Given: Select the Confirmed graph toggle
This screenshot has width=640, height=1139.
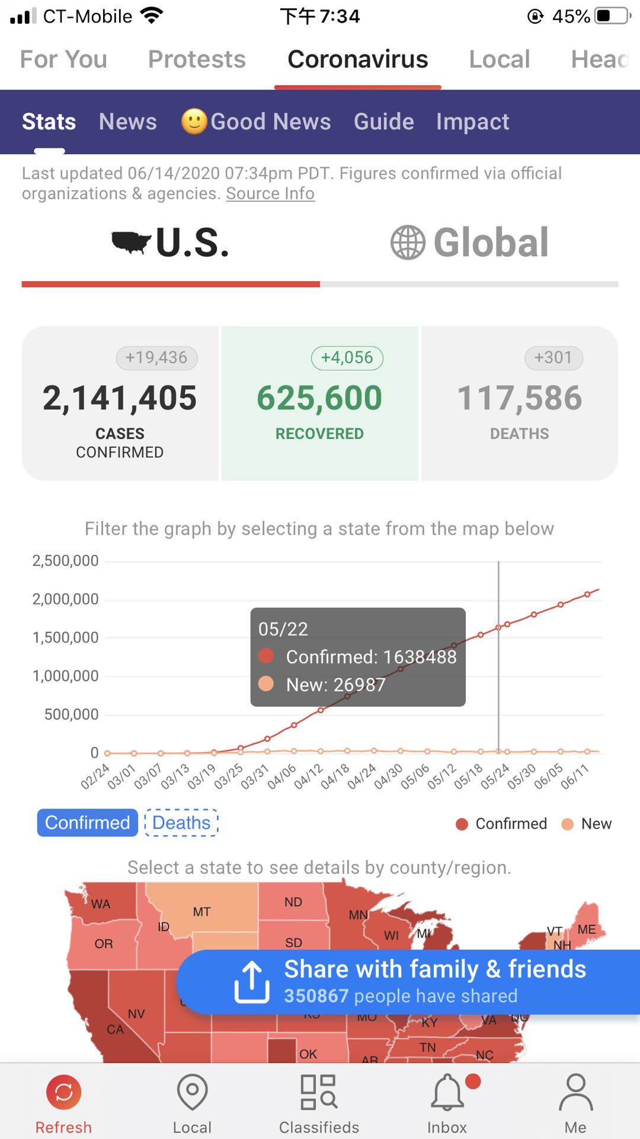Looking at the screenshot, I should tap(87, 823).
